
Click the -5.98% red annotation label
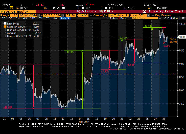(166, 46)
